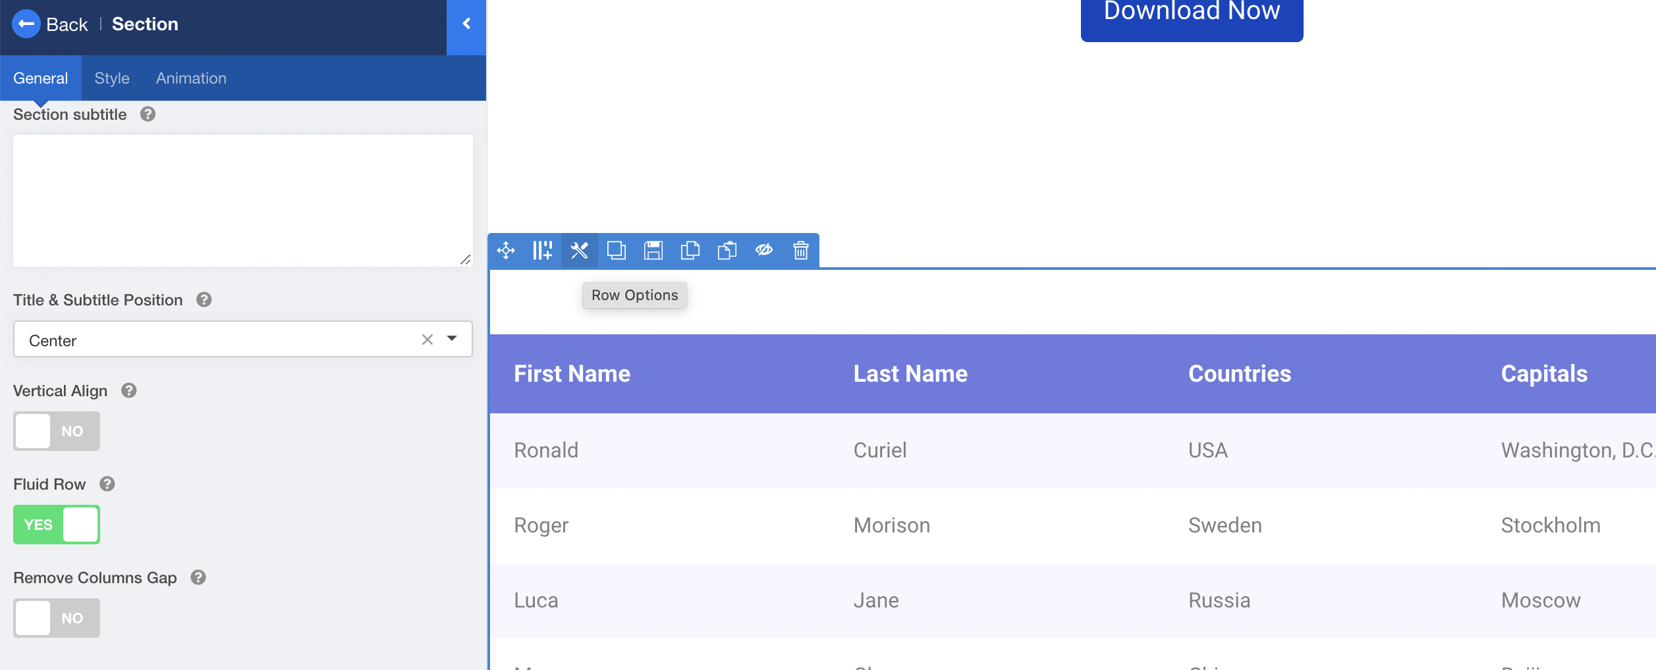The width and height of the screenshot is (1656, 670).
Task: Hide the row via the eye icon
Action: point(763,251)
